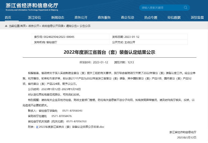Select 经信数据 in navigation bar
This screenshot has height=143, width=208.
pos(174,17)
